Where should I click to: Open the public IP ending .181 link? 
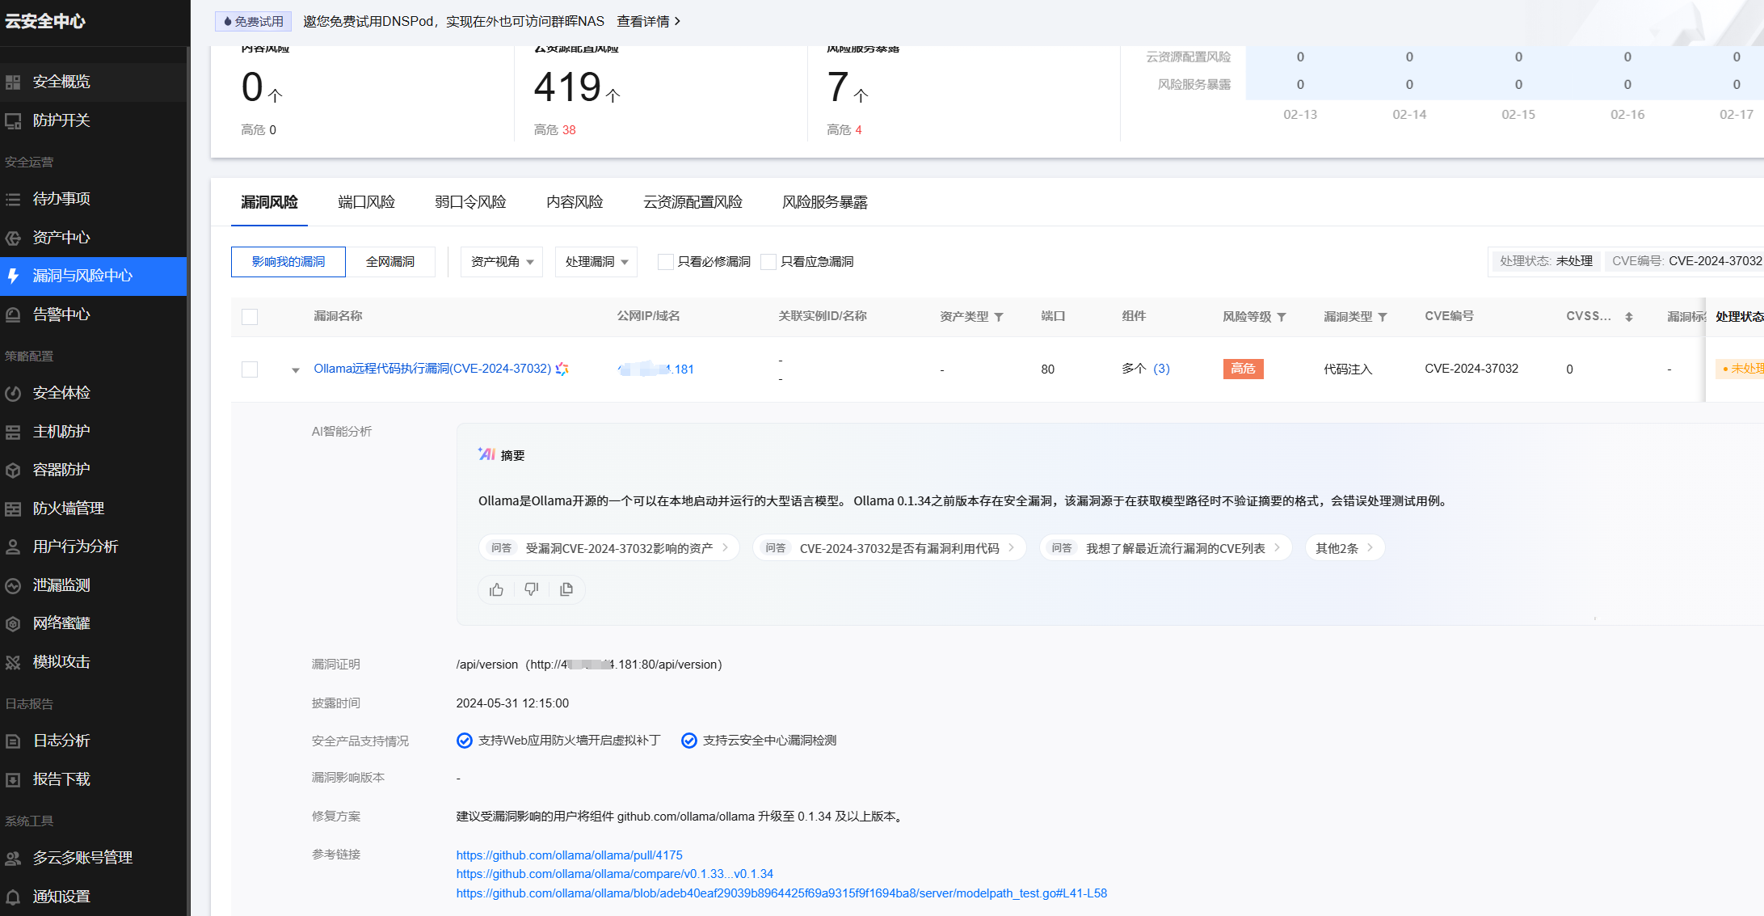[655, 369]
